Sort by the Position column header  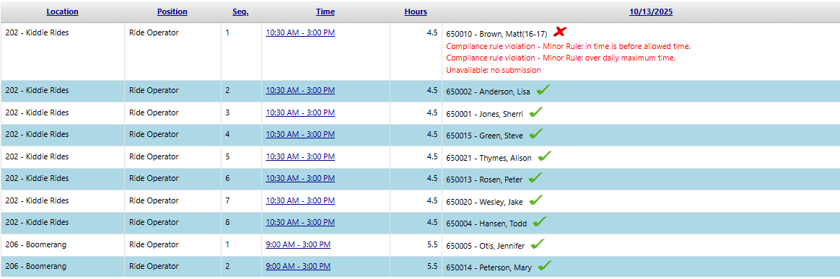pyautogui.click(x=172, y=12)
